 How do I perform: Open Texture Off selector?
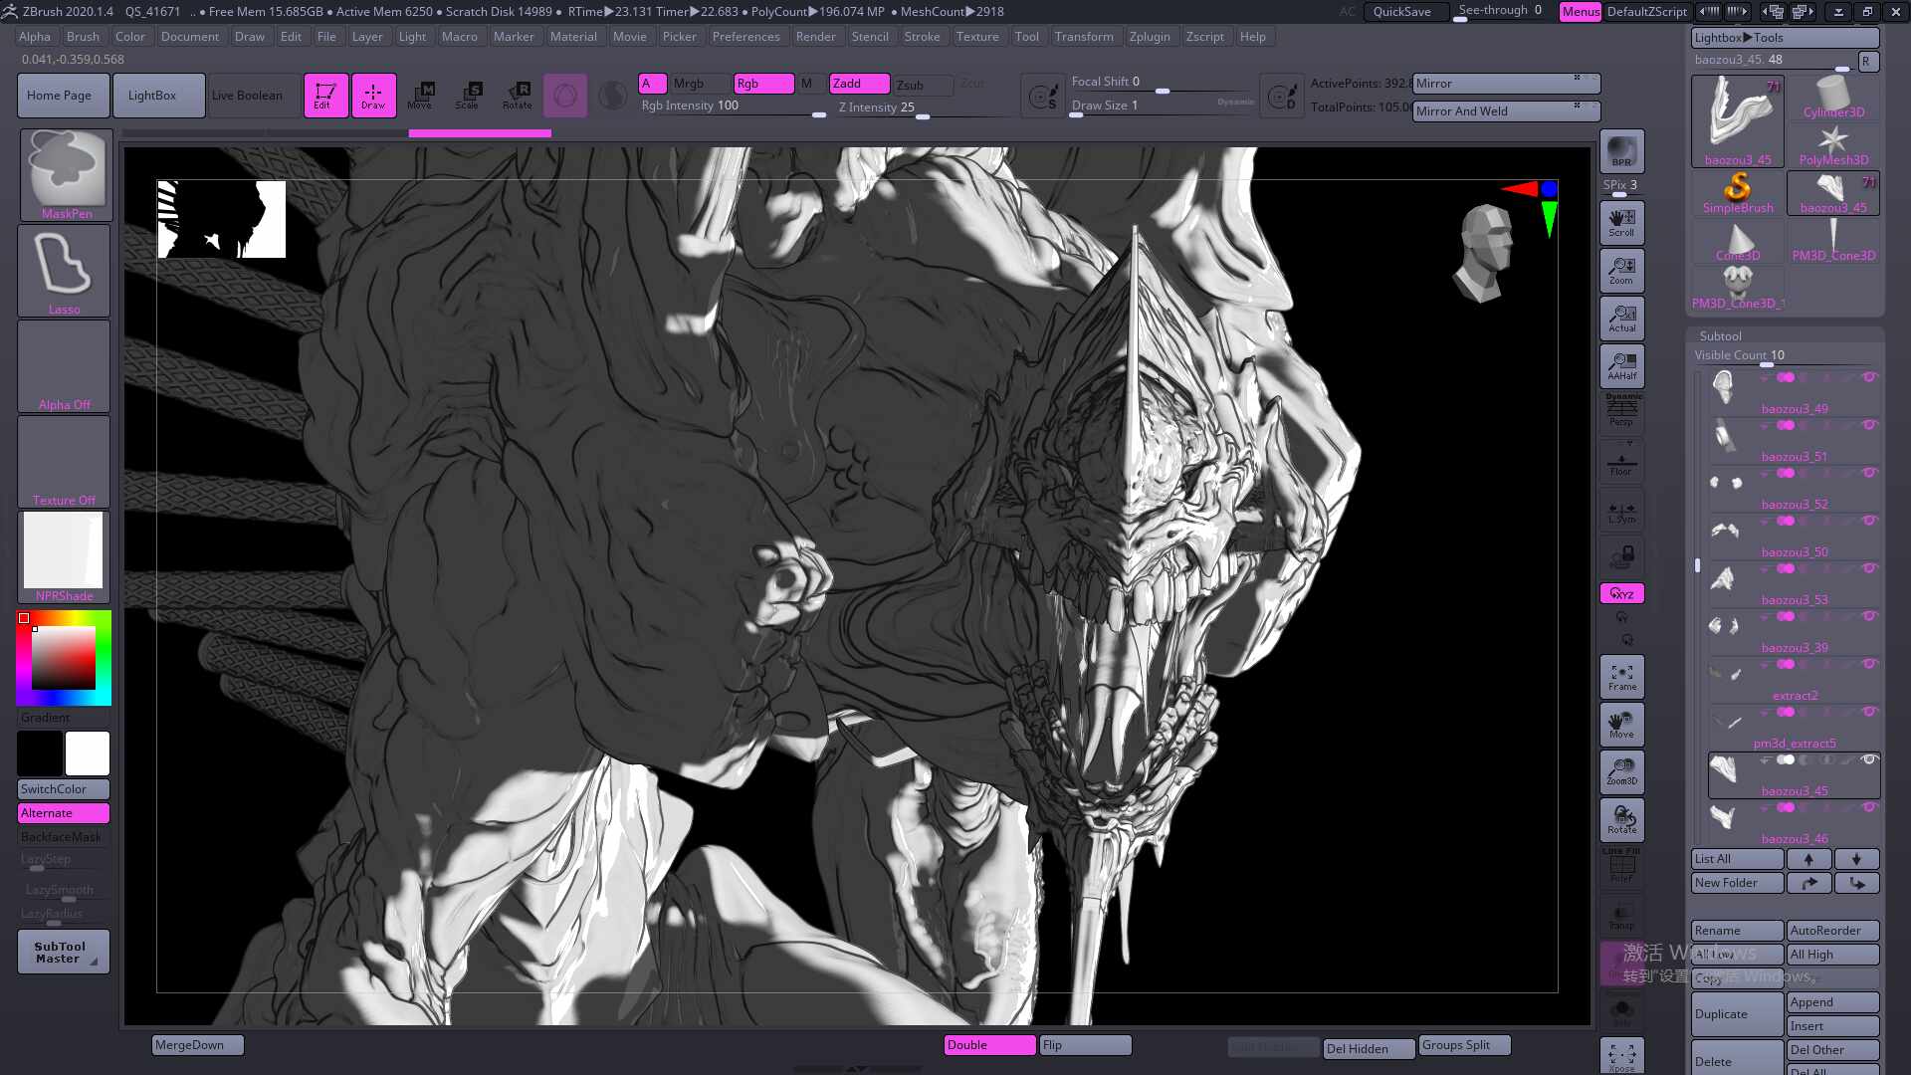[64, 462]
